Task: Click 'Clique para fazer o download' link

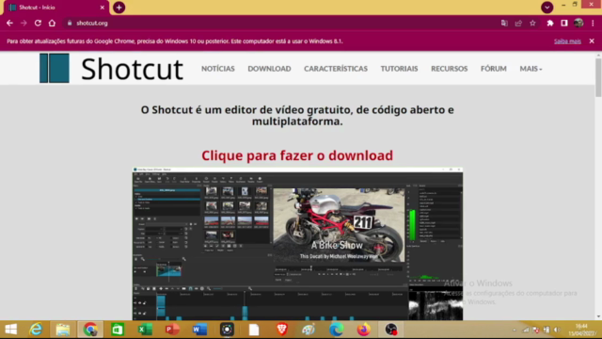Action: point(297,155)
